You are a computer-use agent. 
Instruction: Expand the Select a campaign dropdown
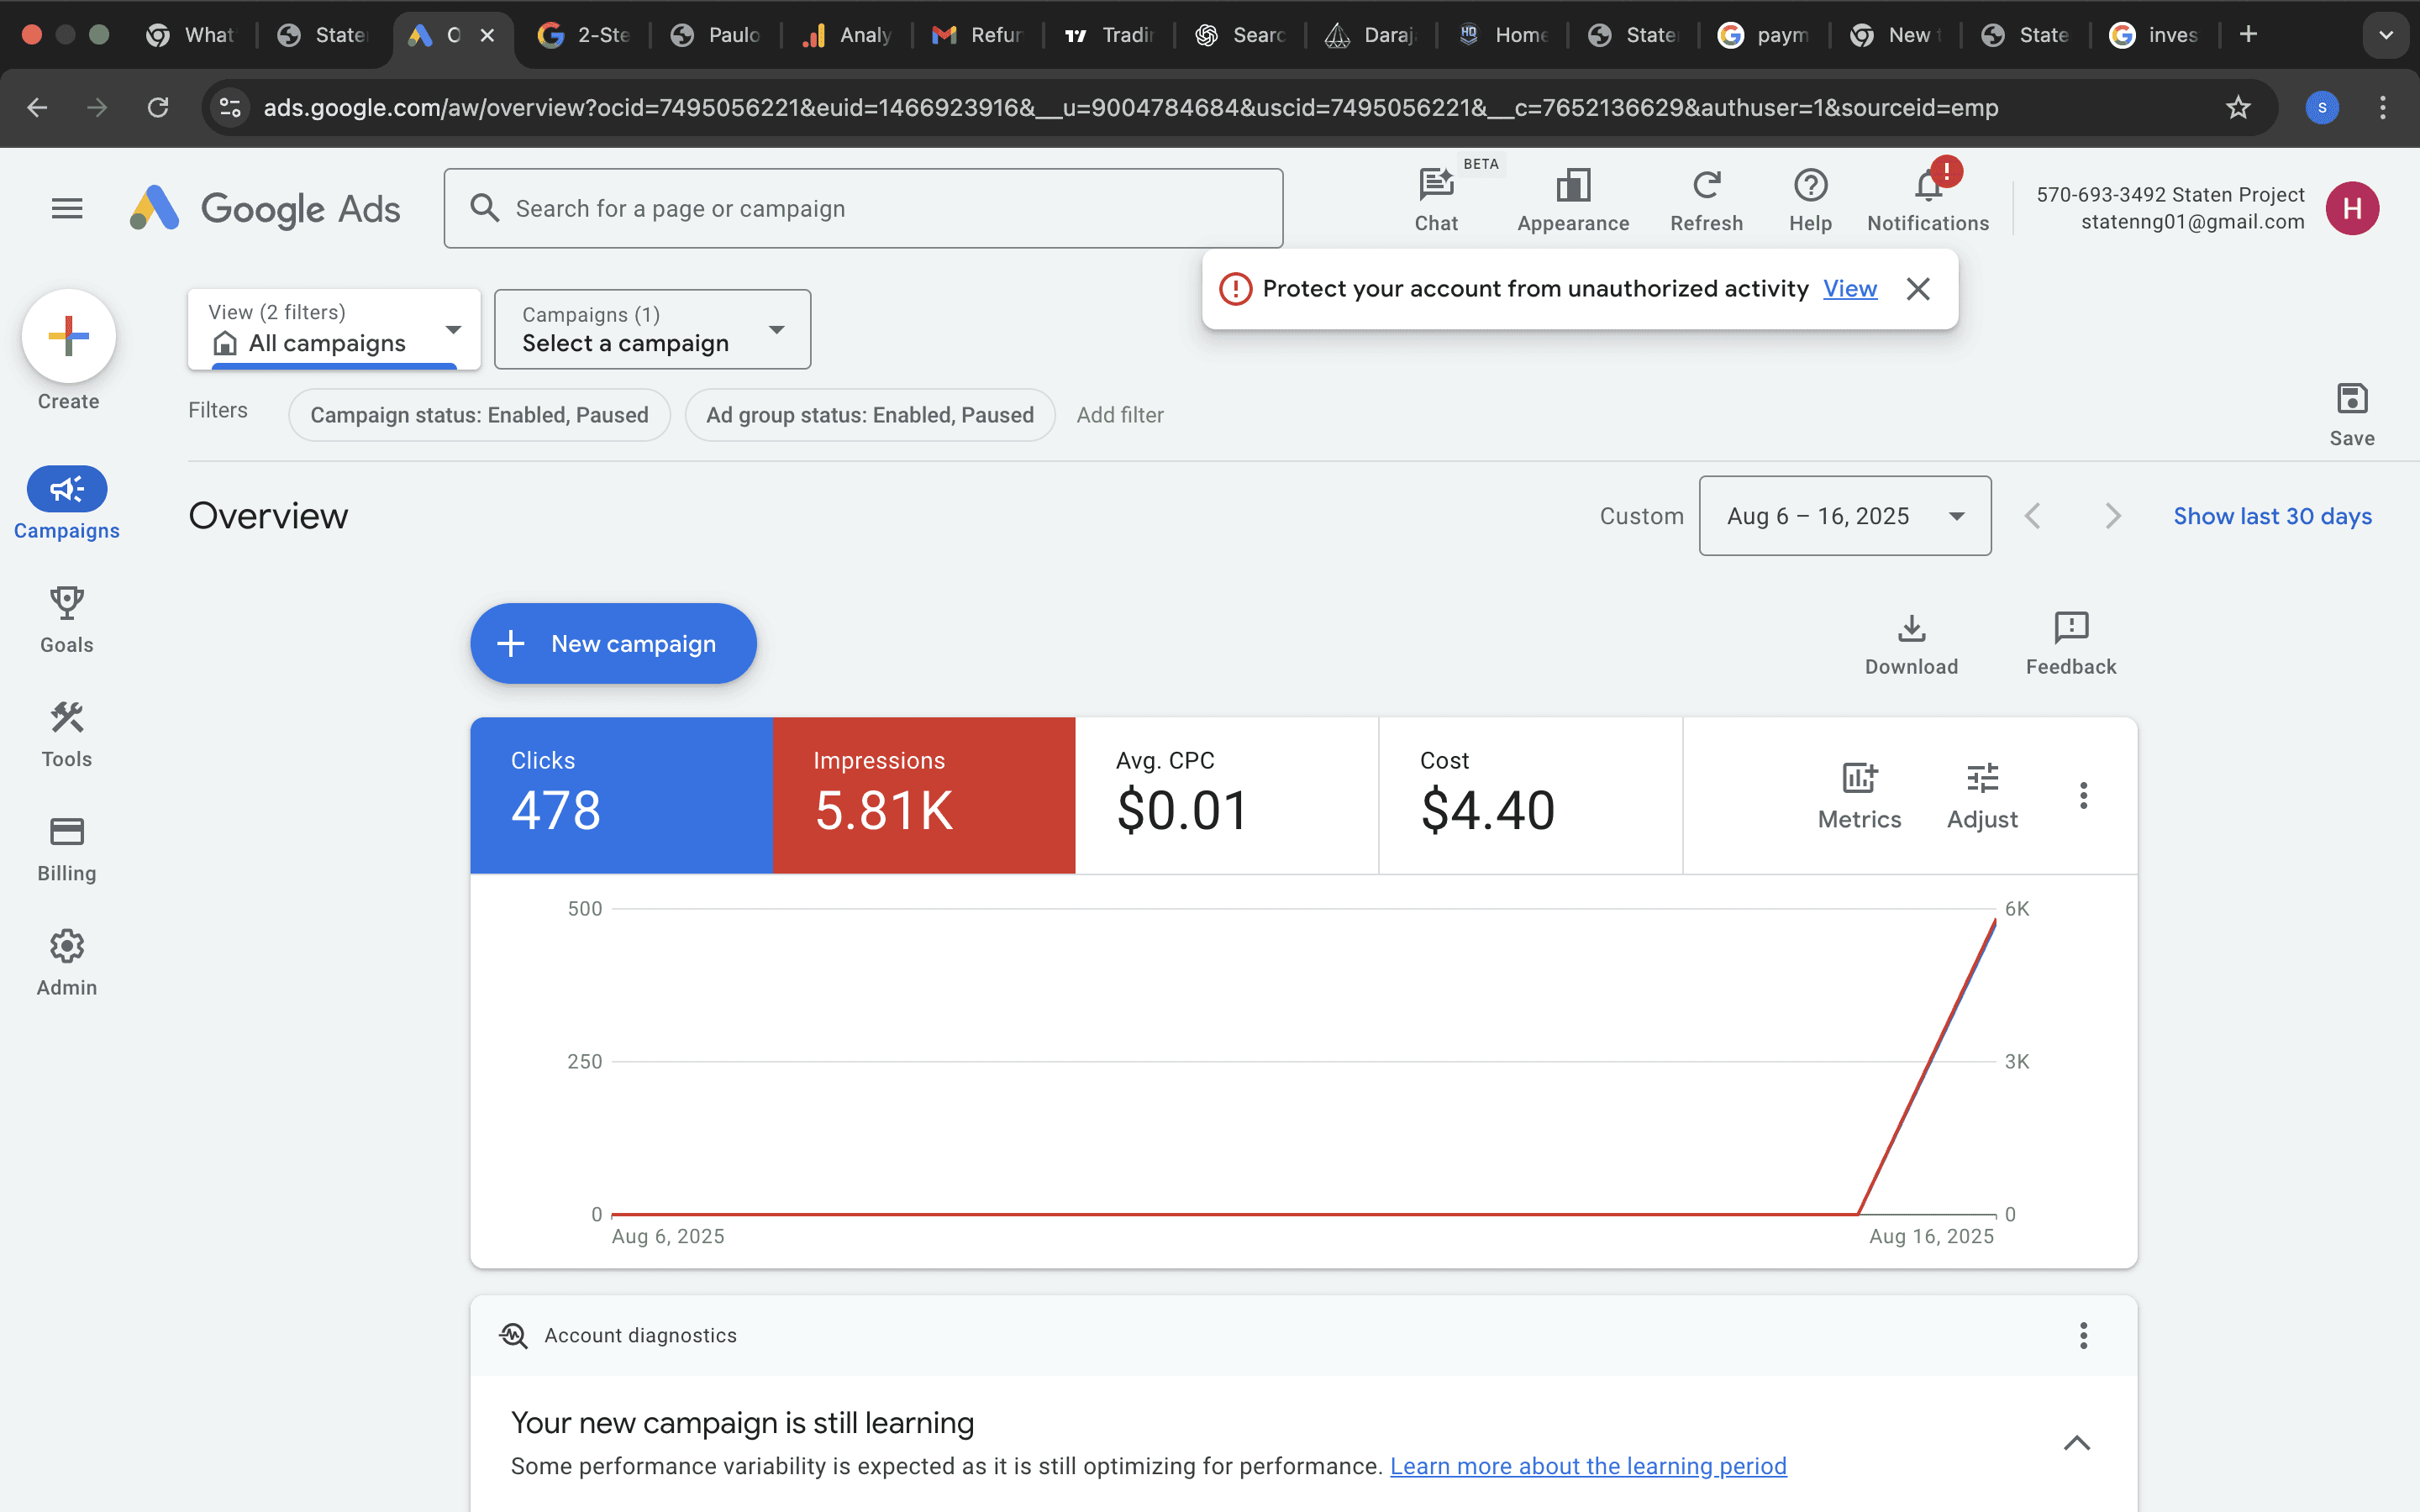(x=652, y=329)
